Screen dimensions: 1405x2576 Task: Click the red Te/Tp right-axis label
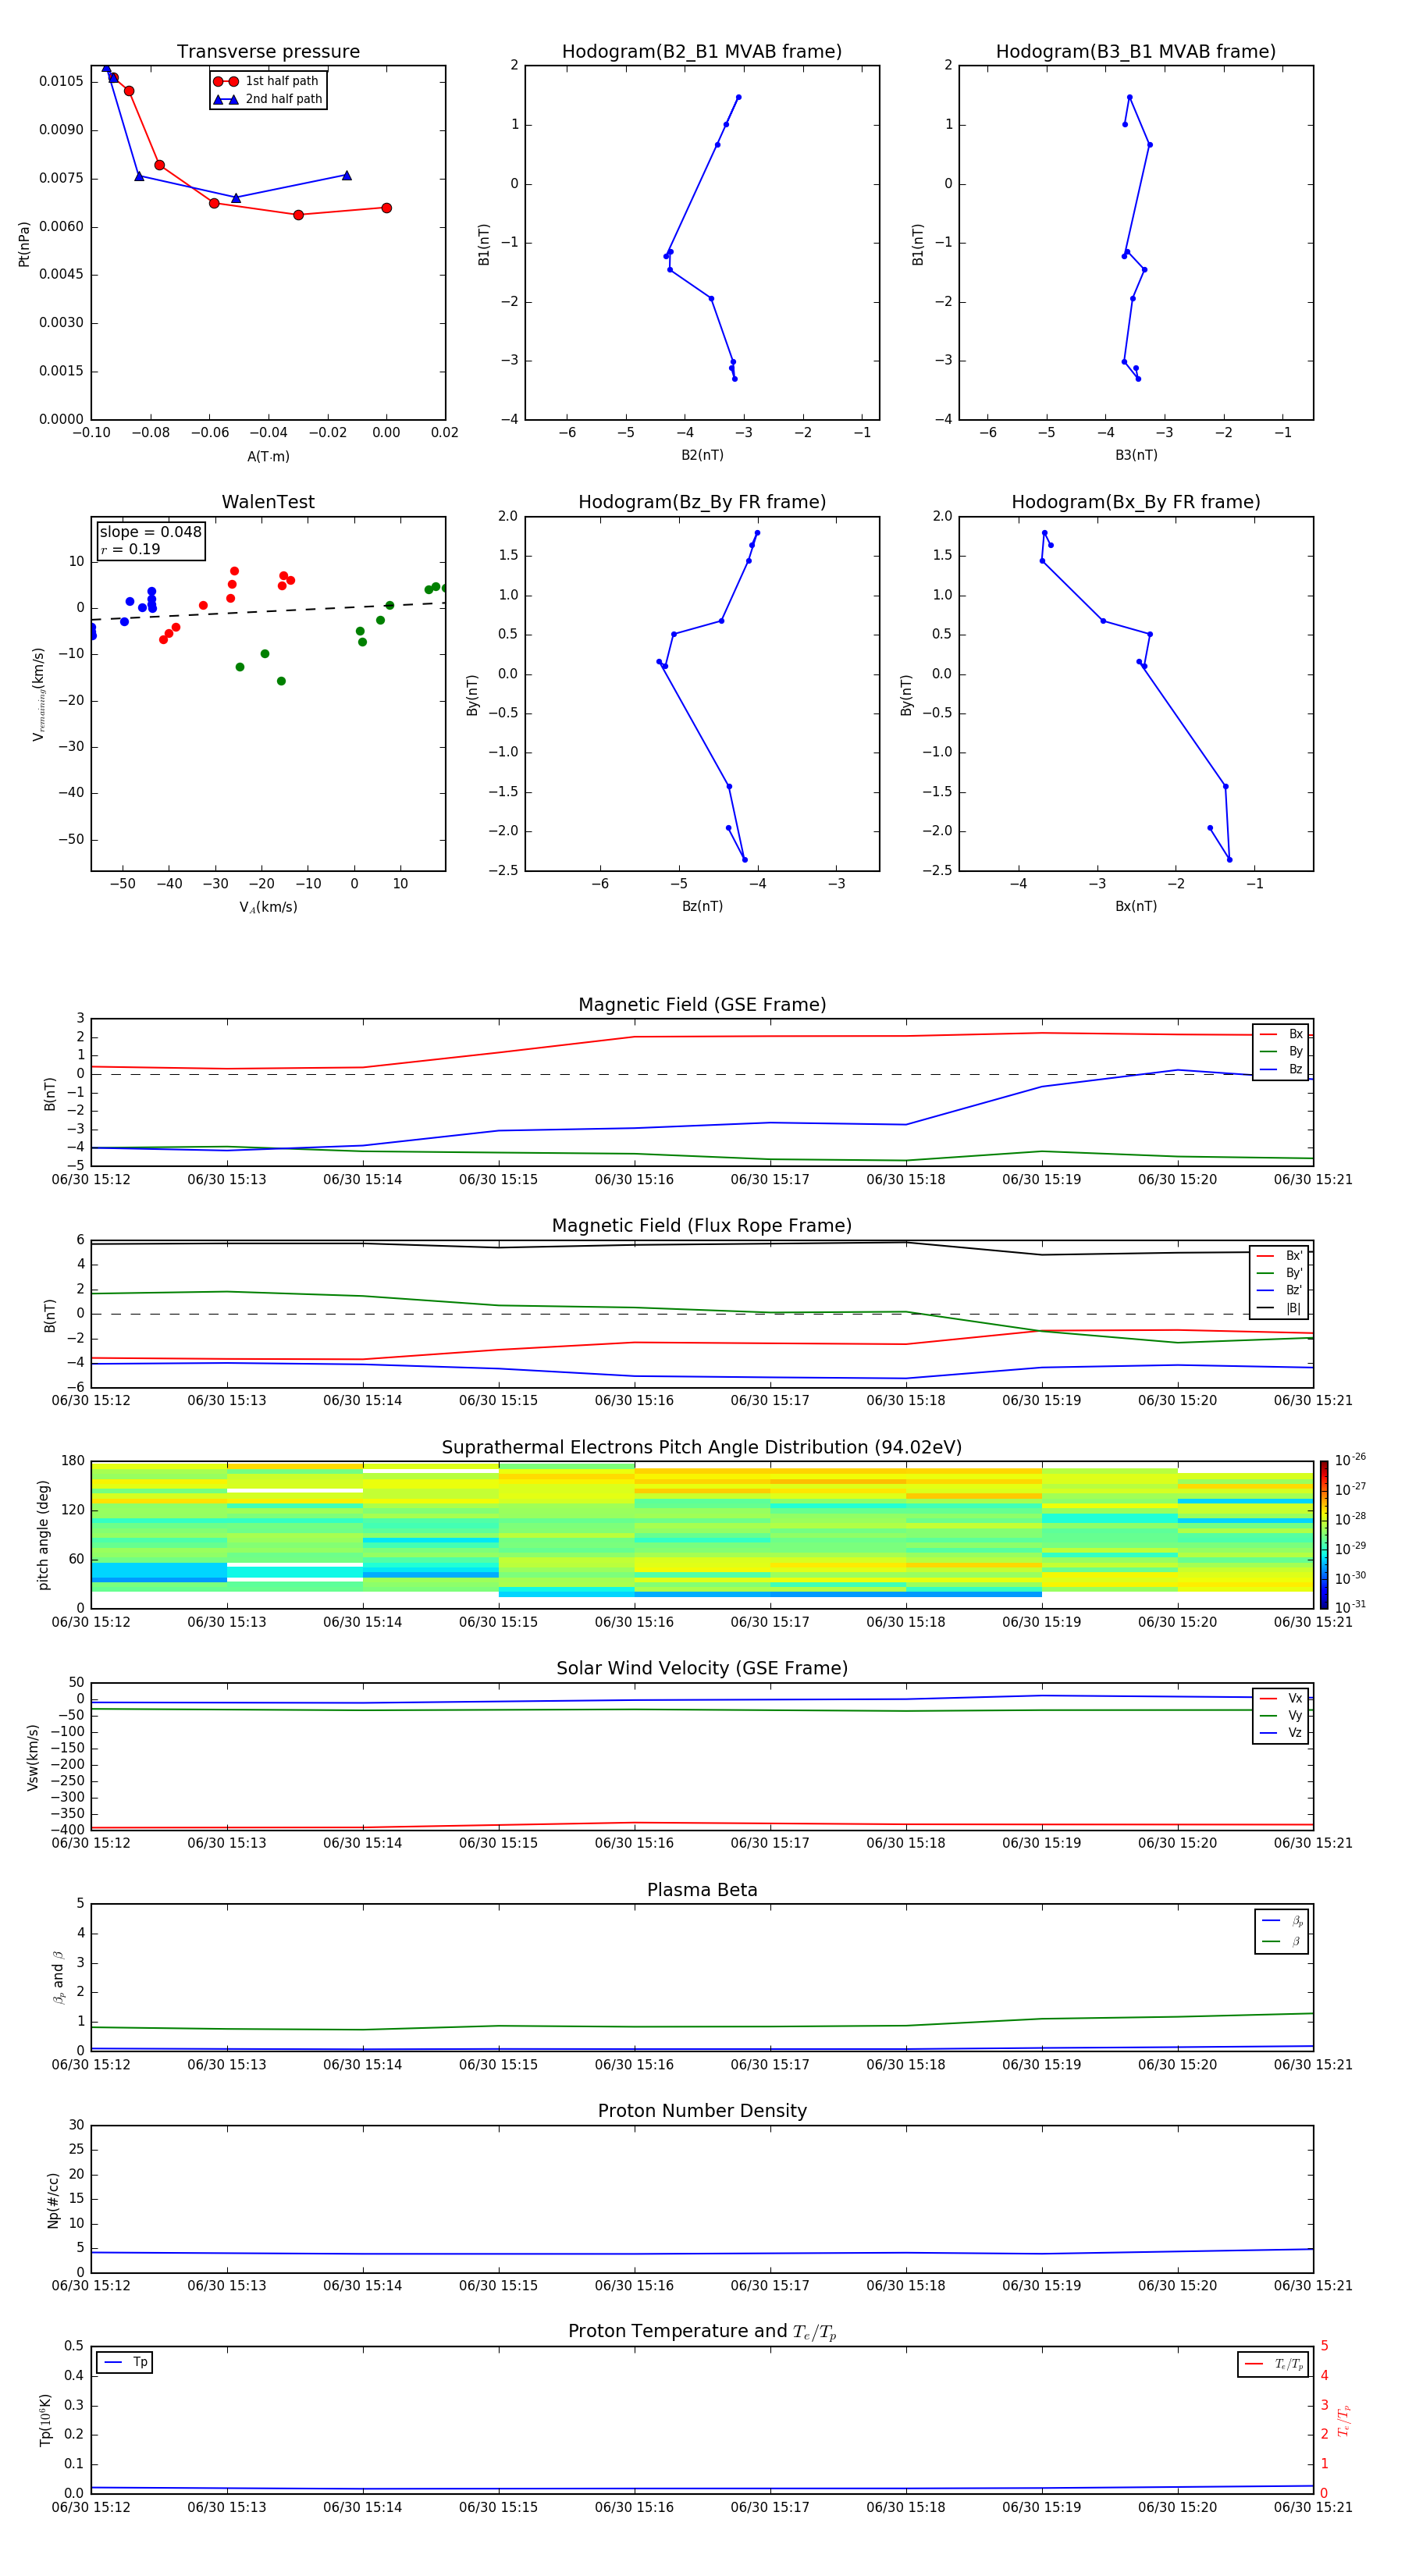1344,2420
